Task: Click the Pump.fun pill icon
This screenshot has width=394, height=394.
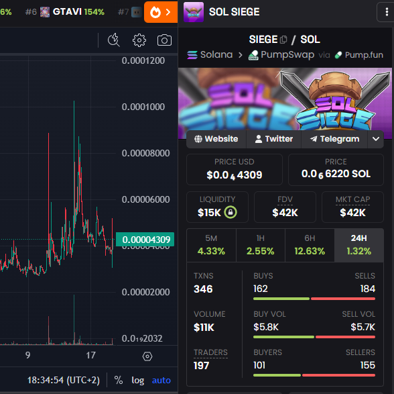Action: point(338,55)
